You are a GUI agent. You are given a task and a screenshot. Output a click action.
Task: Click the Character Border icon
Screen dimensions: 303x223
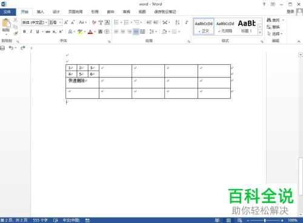pyautogui.click(x=107, y=22)
